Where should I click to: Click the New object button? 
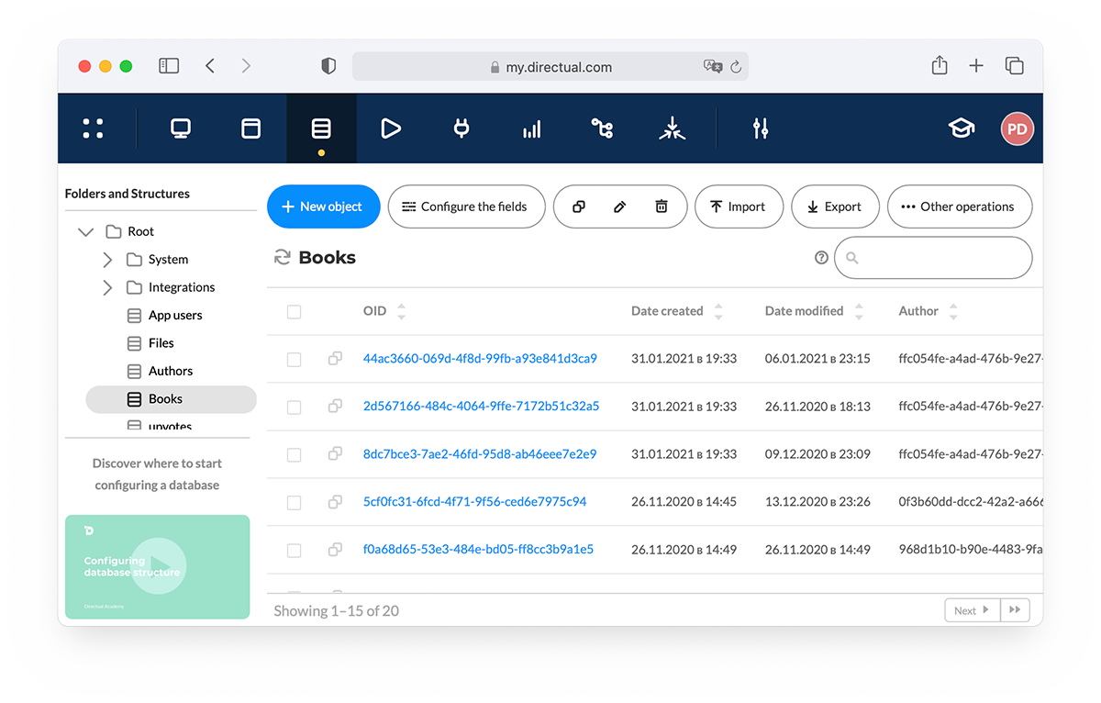[323, 206]
